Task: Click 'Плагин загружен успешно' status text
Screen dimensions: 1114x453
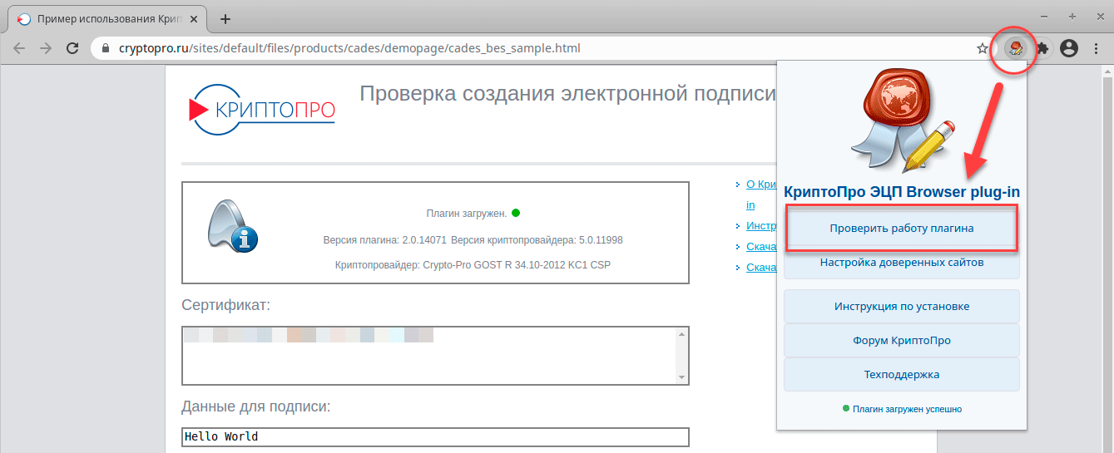Action: click(x=907, y=409)
